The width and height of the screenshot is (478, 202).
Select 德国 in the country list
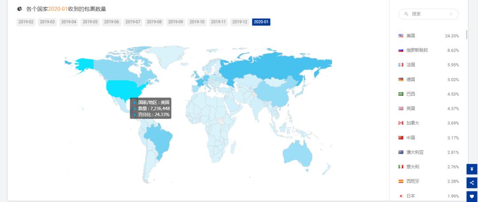(411, 79)
